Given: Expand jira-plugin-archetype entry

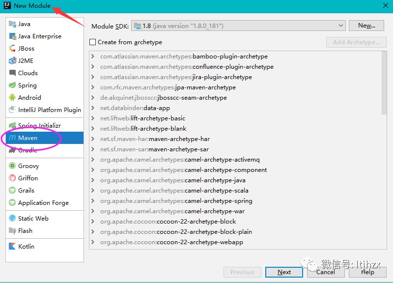Looking at the screenshot, I should point(93,77).
